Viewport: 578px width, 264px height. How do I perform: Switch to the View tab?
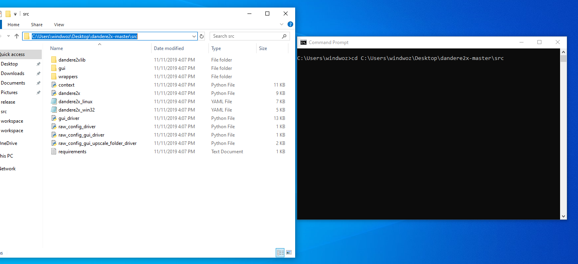[x=59, y=24]
